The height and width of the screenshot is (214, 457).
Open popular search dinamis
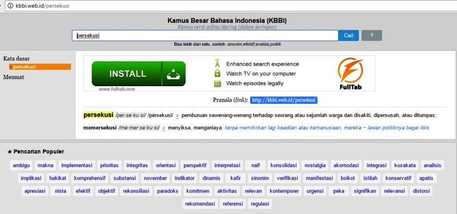pos(211,178)
